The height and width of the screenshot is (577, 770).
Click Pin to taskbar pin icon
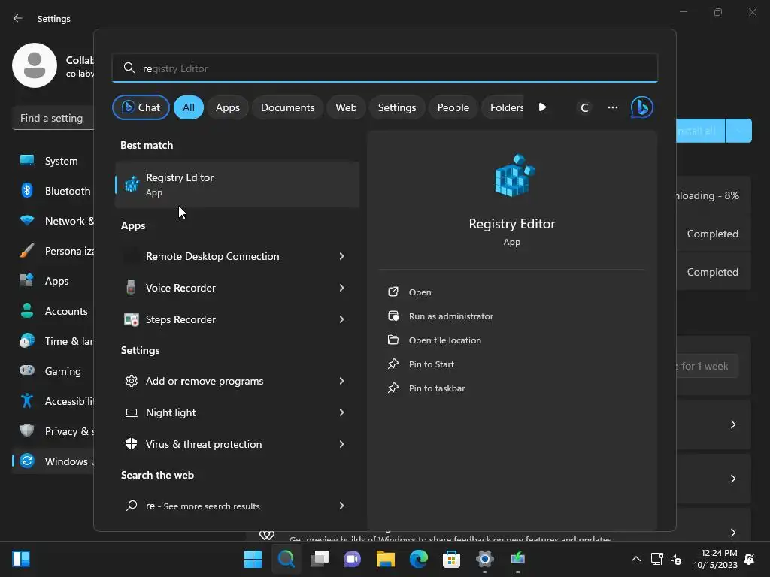(x=393, y=388)
